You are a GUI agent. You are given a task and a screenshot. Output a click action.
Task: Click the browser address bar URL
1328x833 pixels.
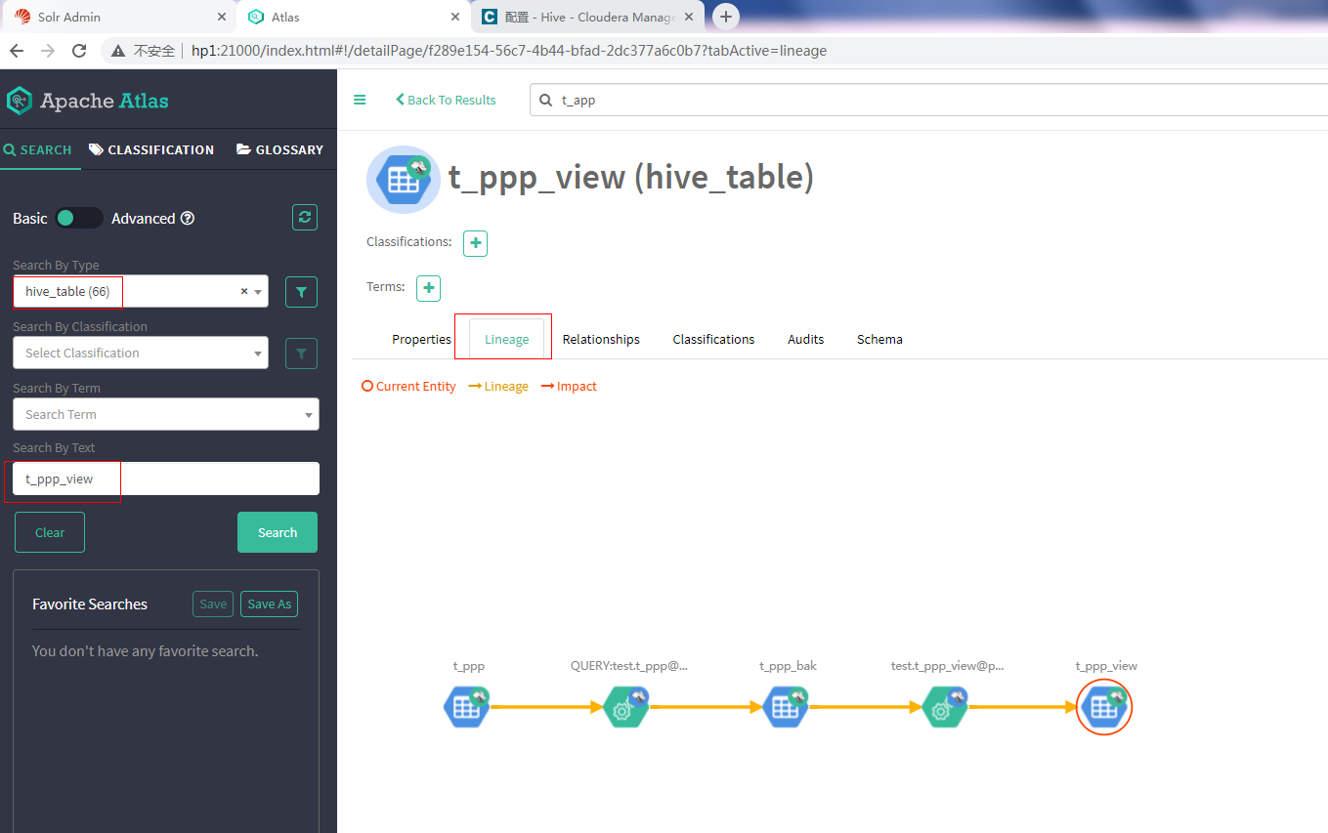[509, 51]
